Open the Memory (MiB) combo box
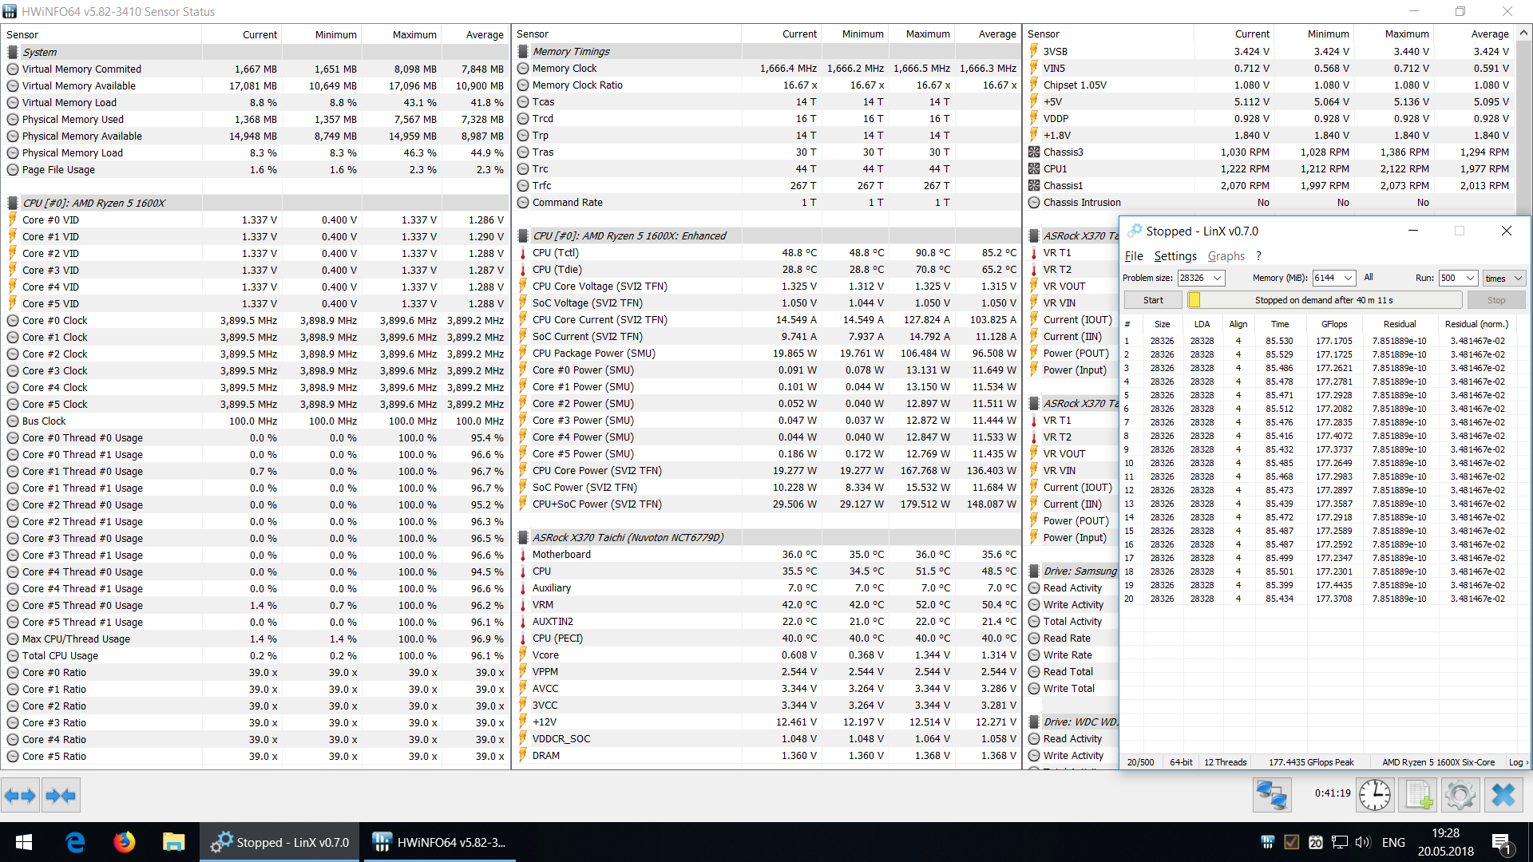This screenshot has height=862, width=1533. point(1348,278)
